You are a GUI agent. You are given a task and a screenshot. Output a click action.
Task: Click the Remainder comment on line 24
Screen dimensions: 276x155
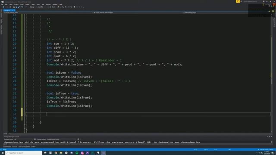coord(99,60)
